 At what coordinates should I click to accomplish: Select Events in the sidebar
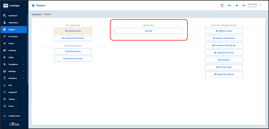tap(11, 44)
